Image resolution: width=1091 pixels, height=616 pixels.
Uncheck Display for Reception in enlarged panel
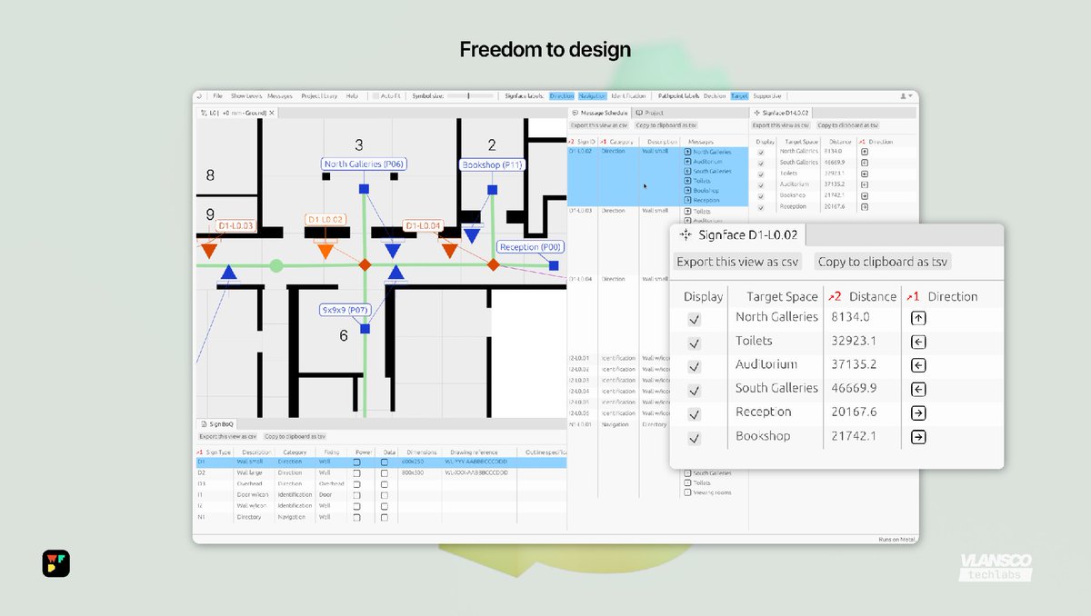[695, 414]
